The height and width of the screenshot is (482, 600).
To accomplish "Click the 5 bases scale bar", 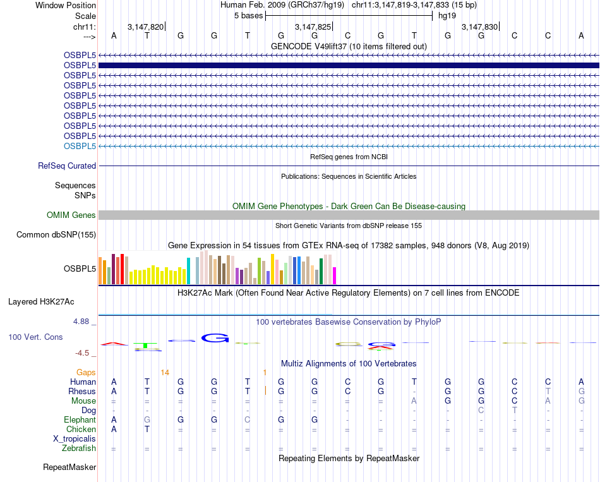I will [x=349, y=16].
